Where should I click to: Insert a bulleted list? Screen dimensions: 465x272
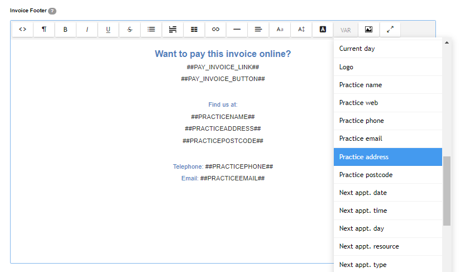(x=151, y=30)
